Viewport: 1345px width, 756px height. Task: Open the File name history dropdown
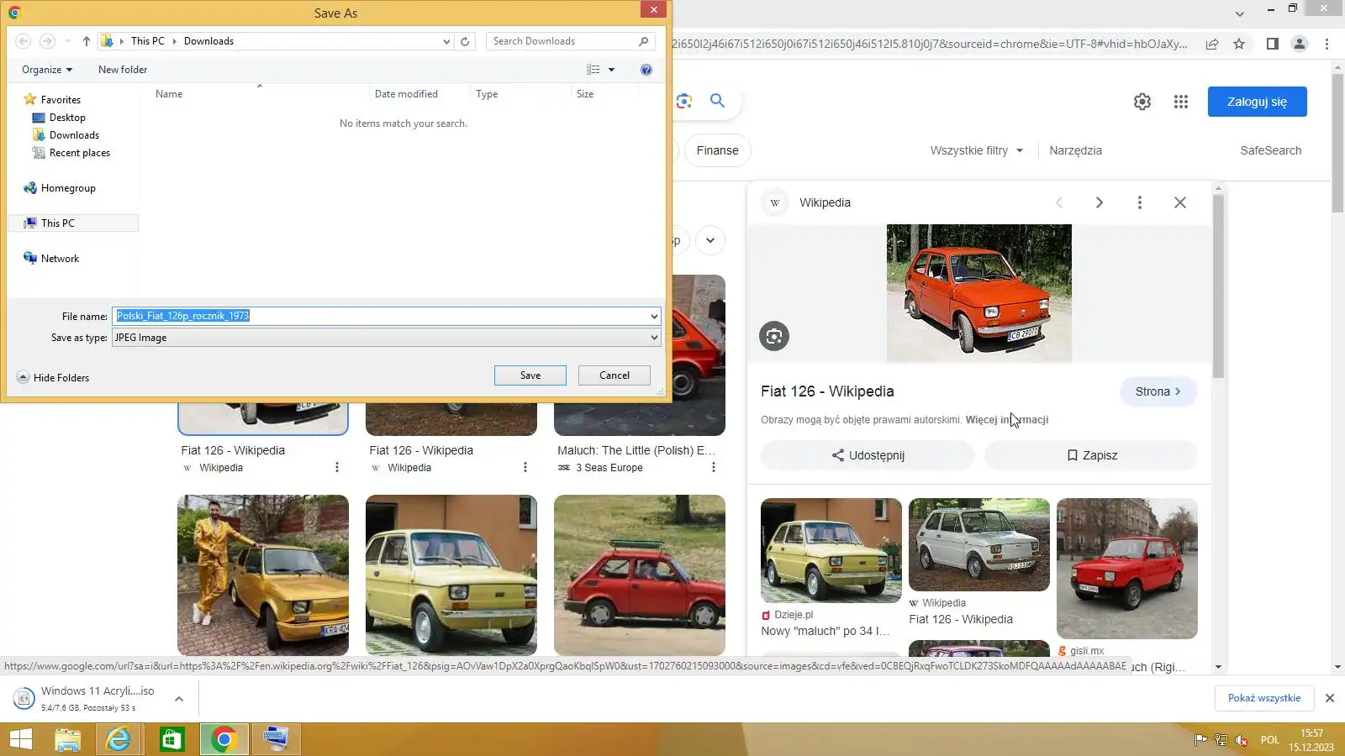pos(654,317)
